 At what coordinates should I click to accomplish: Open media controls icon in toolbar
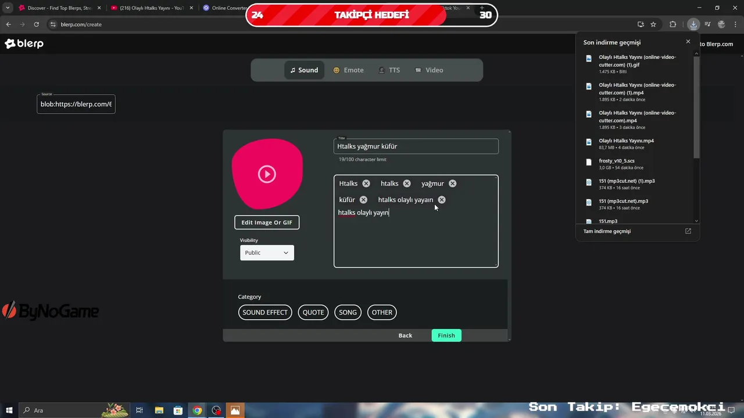tap(707, 24)
